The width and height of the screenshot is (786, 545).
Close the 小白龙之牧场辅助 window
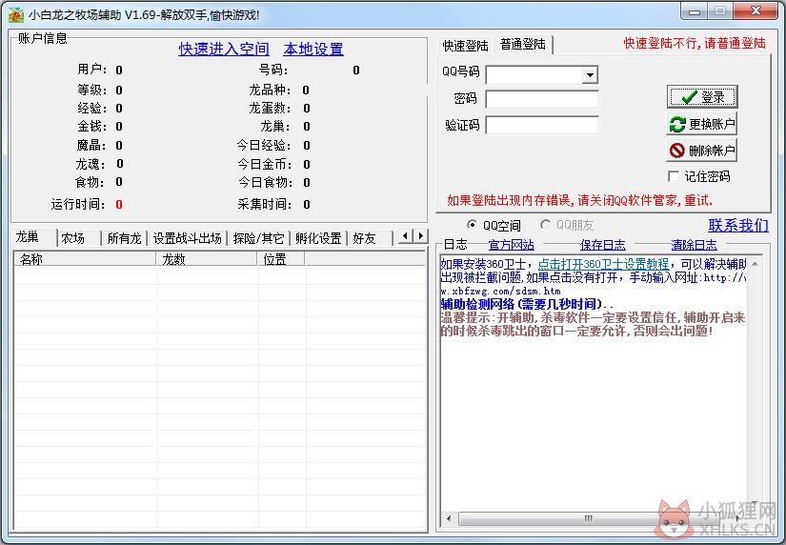(x=756, y=11)
